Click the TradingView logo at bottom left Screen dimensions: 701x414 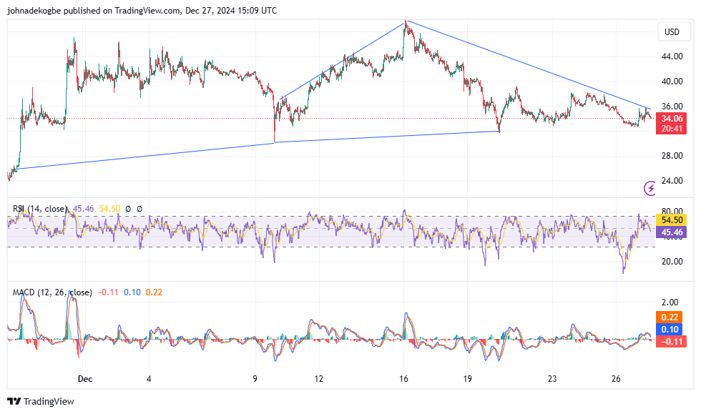pyautogui.click(x=41, y=402)
